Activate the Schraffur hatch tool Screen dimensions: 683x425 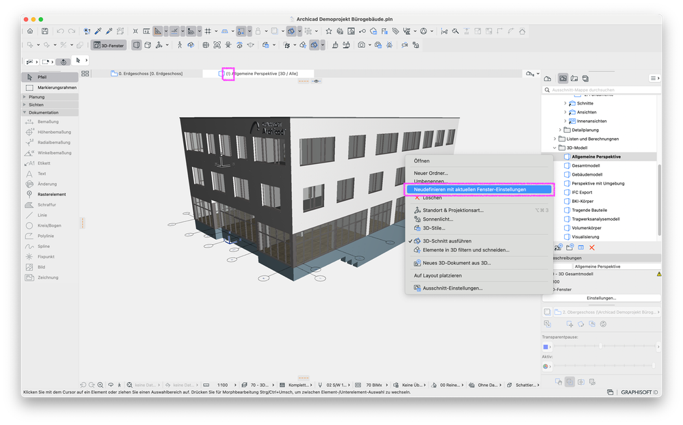47,204
